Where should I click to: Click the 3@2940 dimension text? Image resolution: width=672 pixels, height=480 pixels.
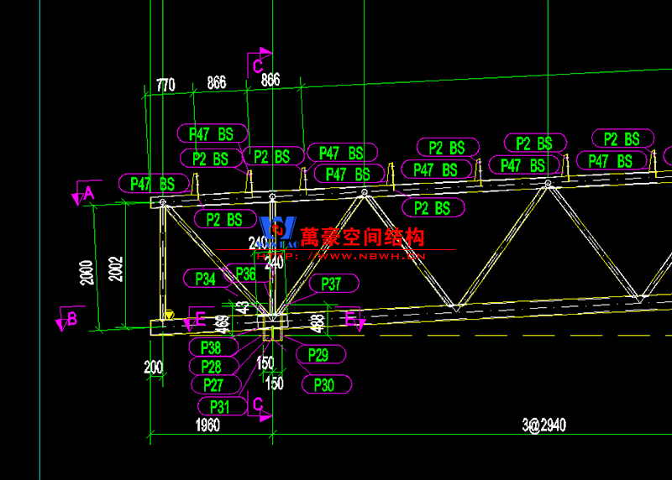543,425
